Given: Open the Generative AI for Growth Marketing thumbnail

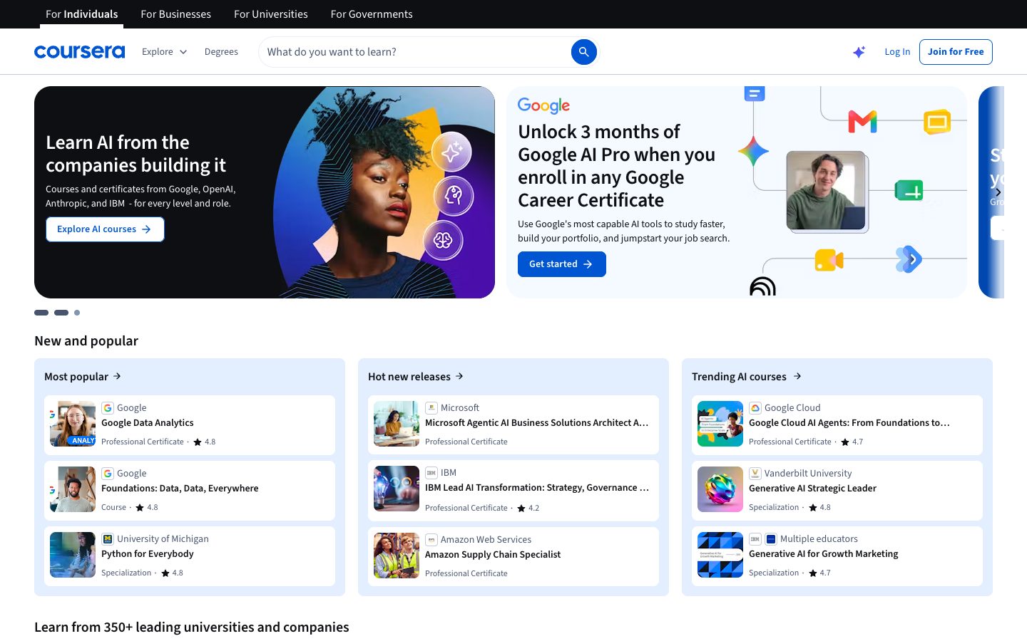Looking at the screenshot, I should pos(720,555).
